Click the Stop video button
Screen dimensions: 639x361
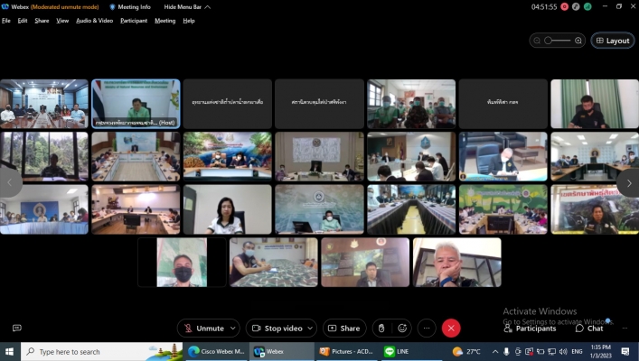277,329
